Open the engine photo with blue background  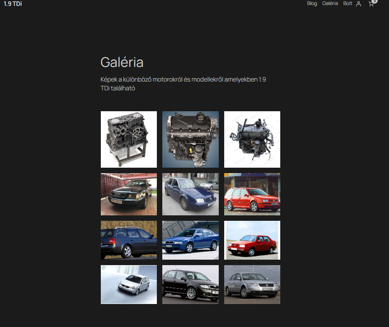(190, 139)
